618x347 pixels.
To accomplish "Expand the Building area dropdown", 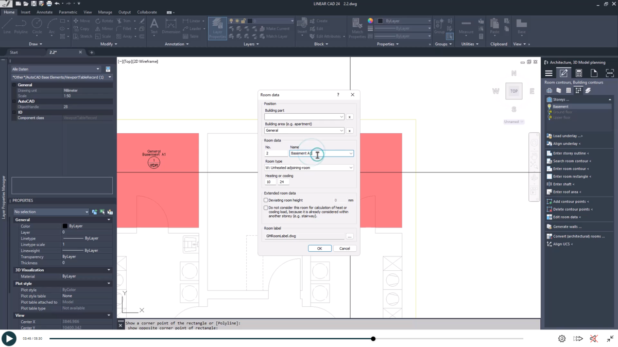I will click(342, 131).
